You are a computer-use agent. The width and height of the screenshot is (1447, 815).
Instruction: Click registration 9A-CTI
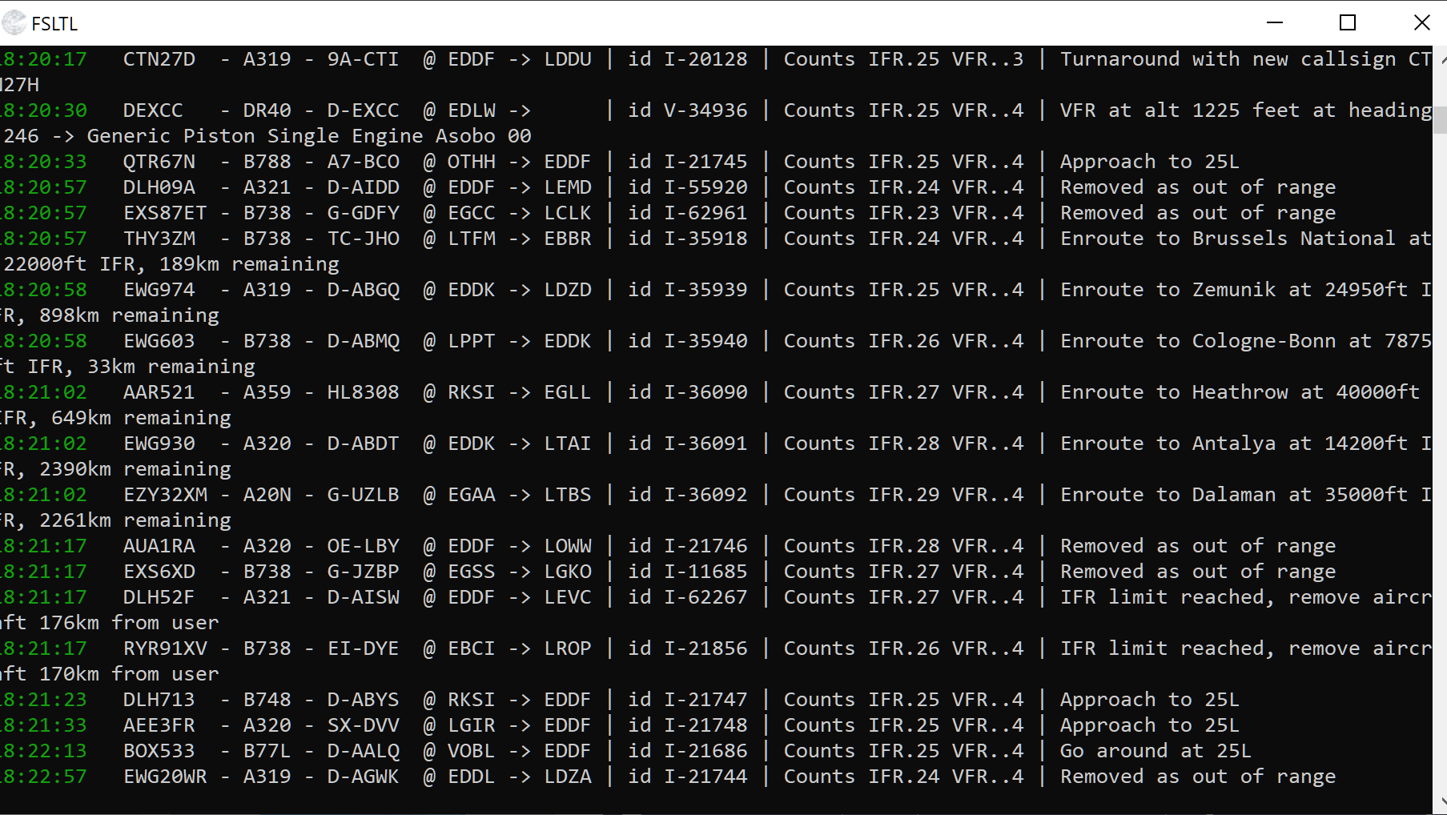pyautogui.click(x=364, y=59)
